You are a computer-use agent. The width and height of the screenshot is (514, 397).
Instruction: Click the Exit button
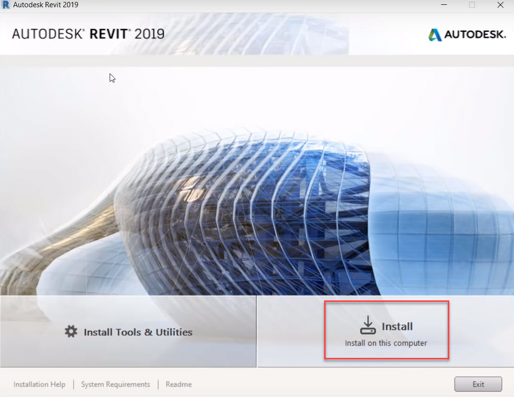click(478, 384)
